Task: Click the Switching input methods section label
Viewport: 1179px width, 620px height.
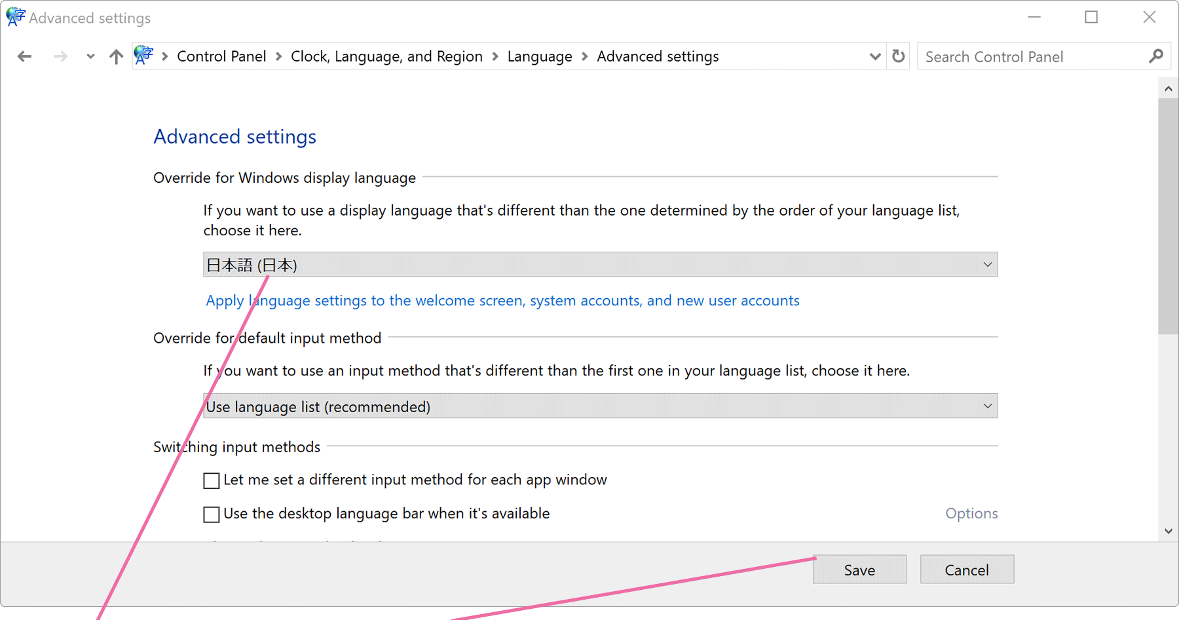Action: 236,447
